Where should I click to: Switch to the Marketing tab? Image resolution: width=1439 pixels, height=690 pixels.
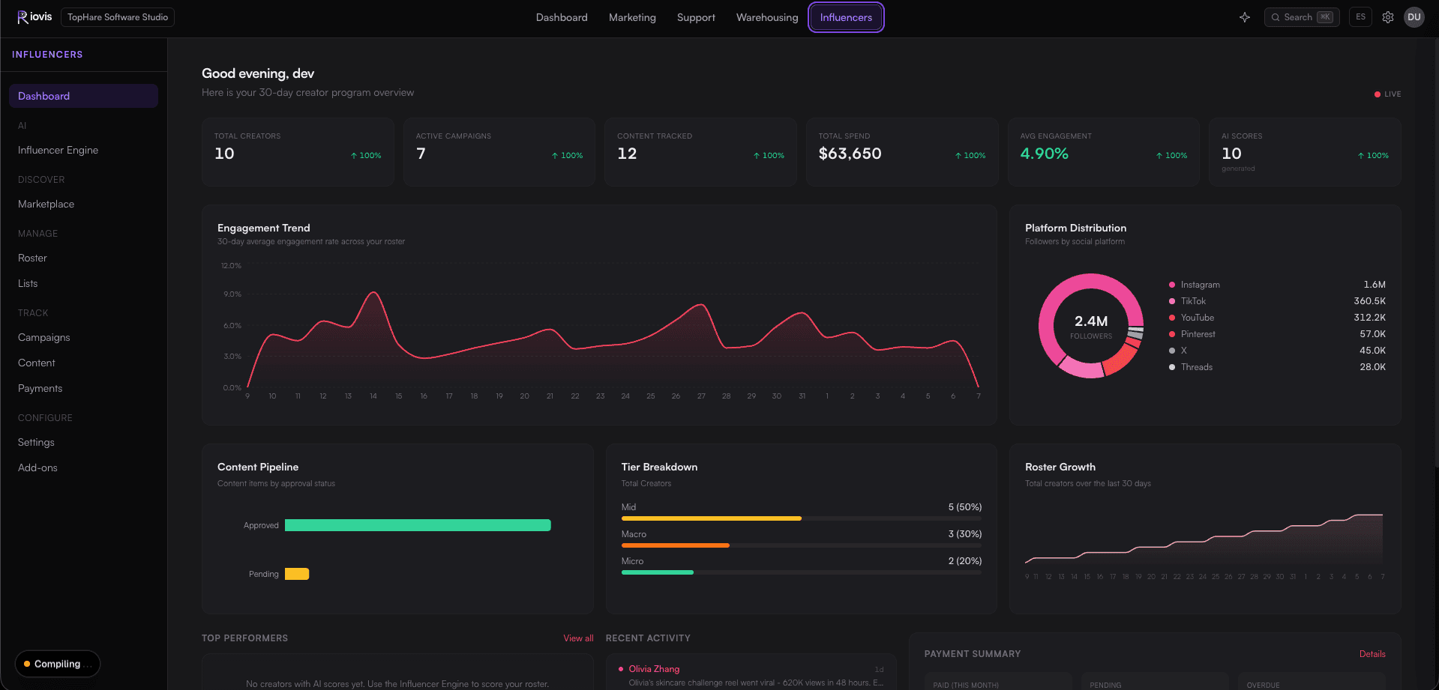tap(632, 17)
